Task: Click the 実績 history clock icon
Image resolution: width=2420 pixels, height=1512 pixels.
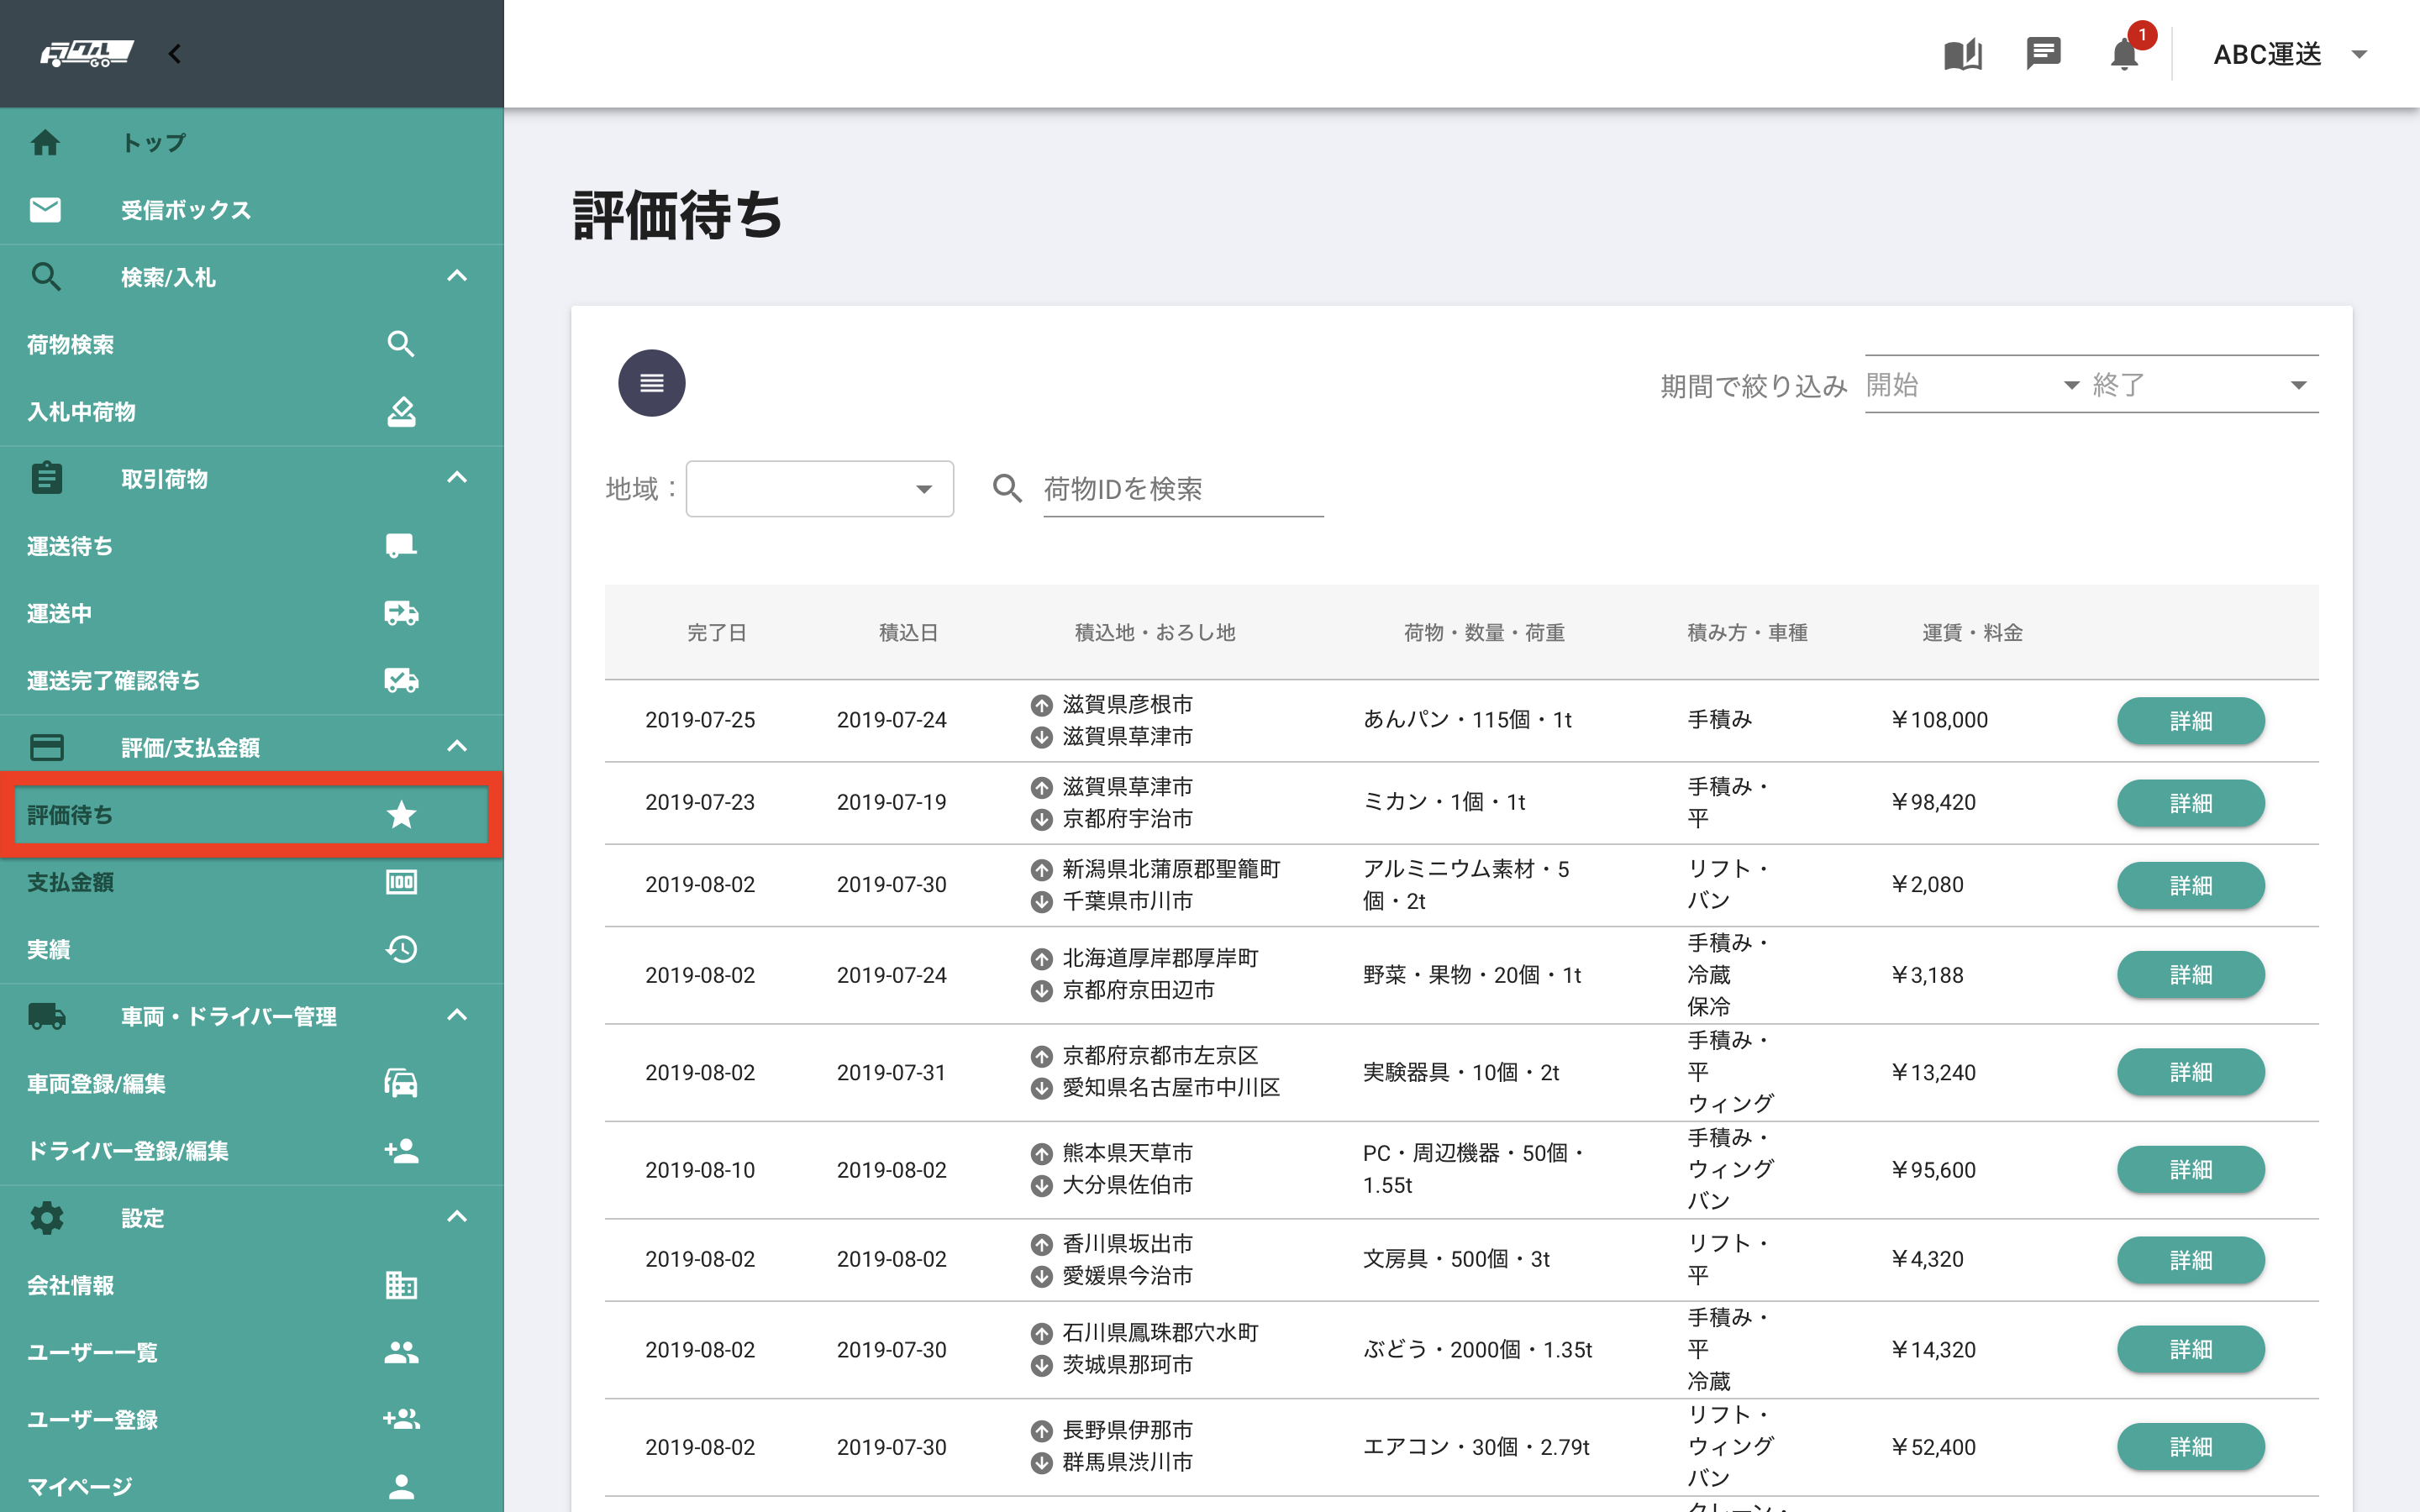Action: tap(401, 949)
